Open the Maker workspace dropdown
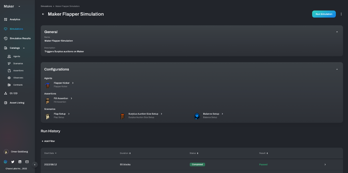Viewport: 348px width, 173px height. [x=19, y=6]
